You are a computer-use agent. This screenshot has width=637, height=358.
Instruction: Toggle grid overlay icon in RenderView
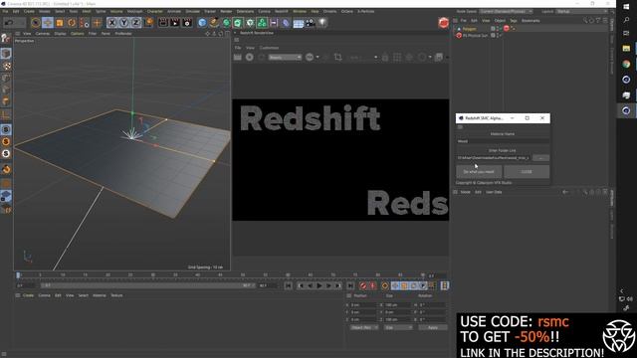pos(397,58)
